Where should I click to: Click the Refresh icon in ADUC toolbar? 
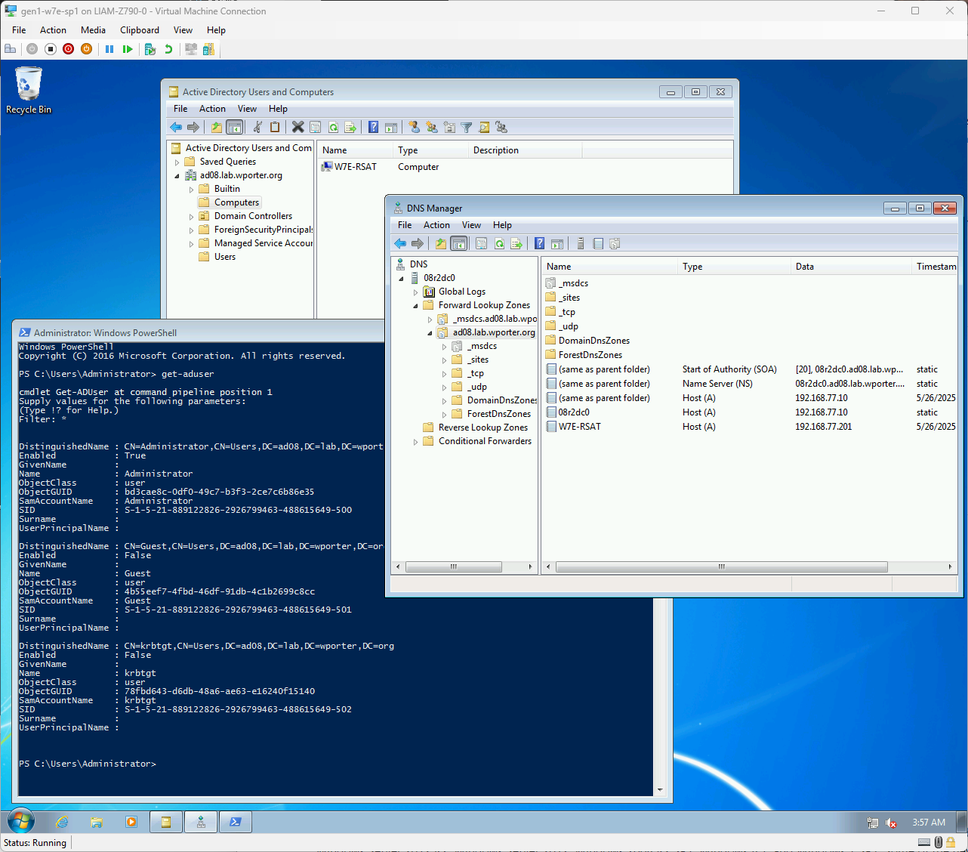click(333, 127)
